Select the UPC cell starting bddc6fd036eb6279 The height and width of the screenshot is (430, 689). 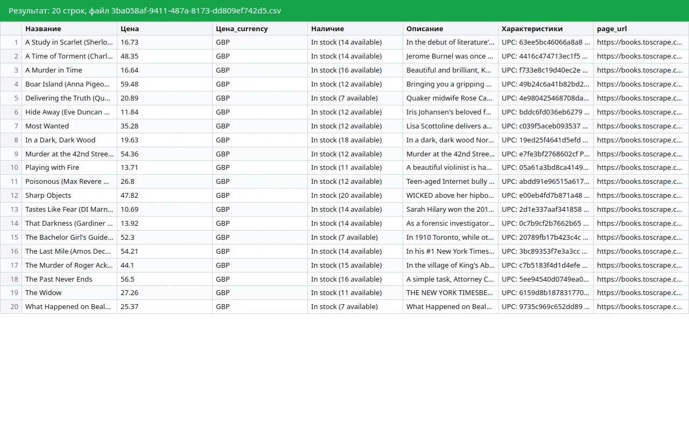click(x=546, y=112)
